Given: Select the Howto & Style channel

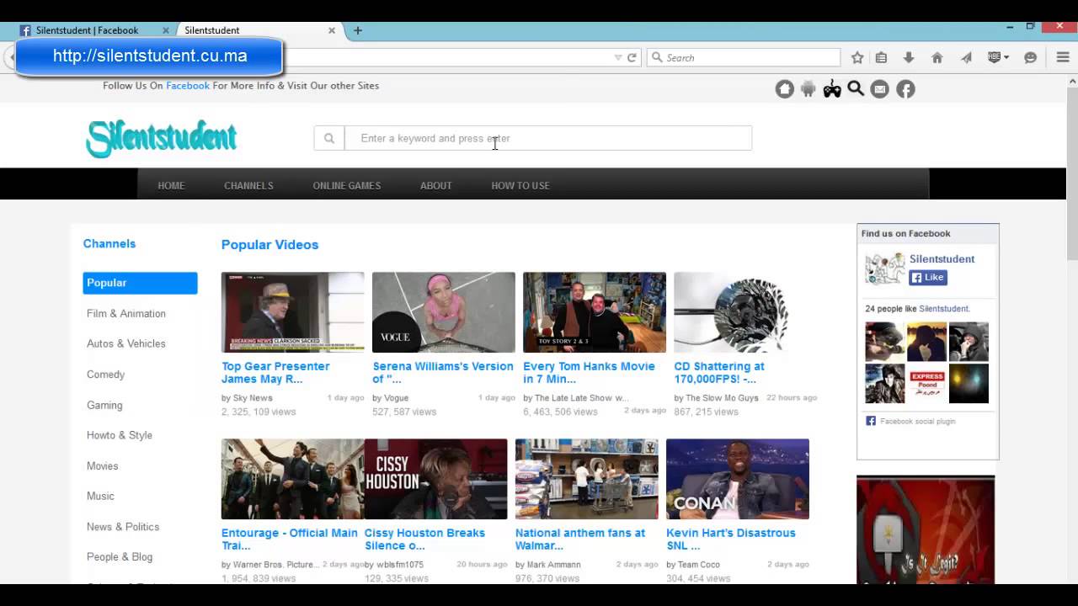Looking at the screenshot, I should (x=120, y=436).
